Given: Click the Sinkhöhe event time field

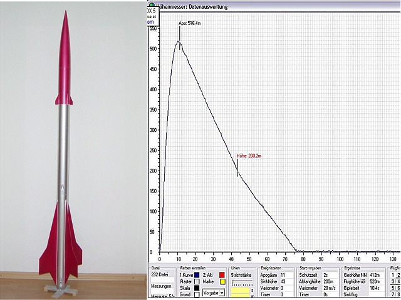Looking at the screenshot, I should point(286,282).
